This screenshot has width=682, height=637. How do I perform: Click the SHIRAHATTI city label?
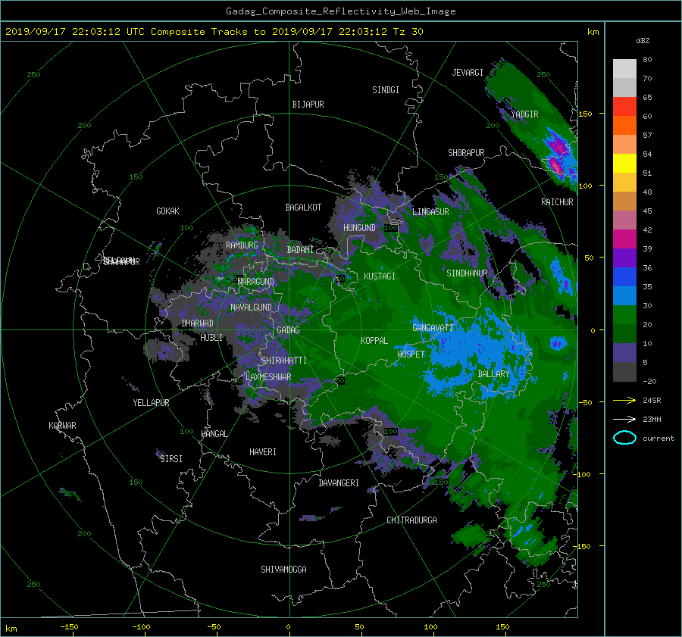[x=284, y=361]
